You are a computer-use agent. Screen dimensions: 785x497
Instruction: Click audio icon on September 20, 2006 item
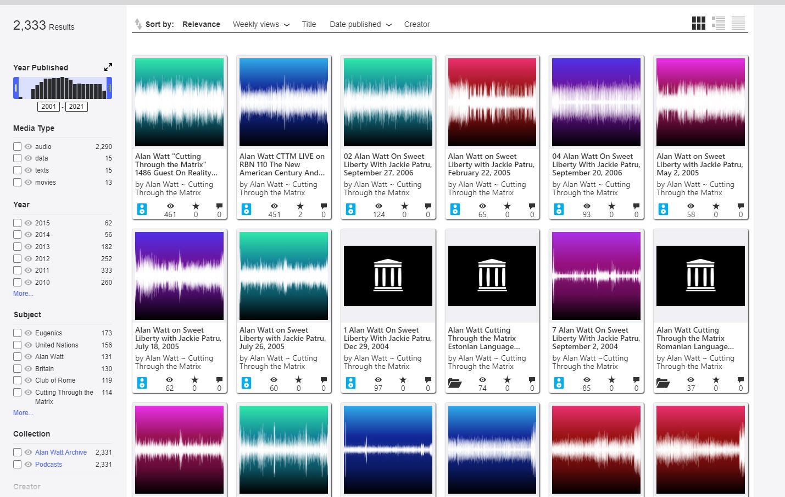point(559,209)
